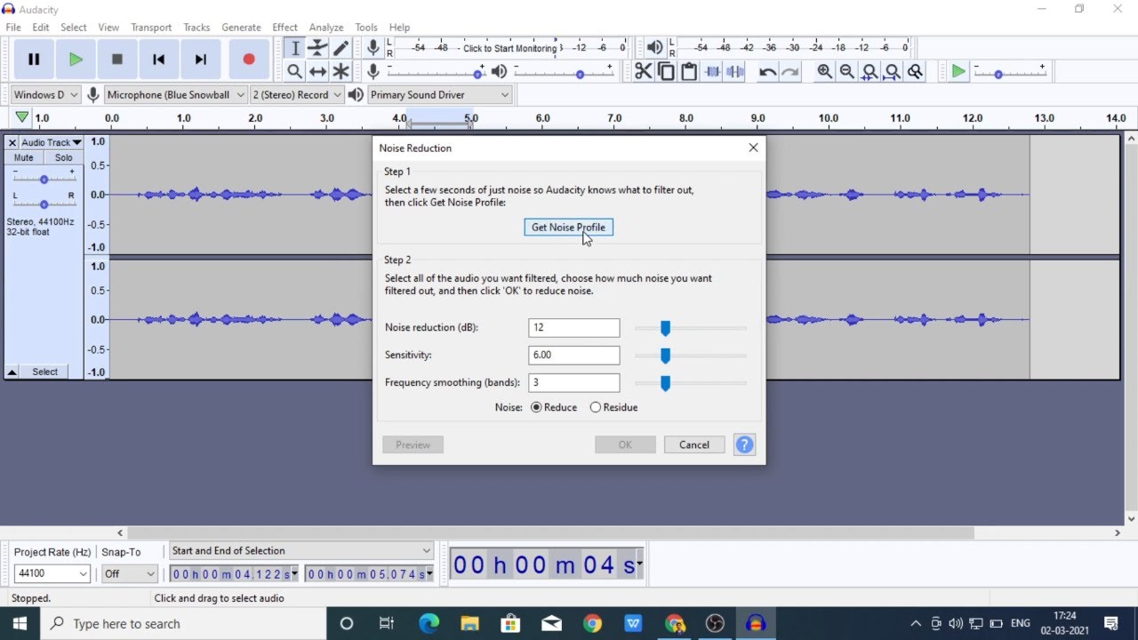Open the Generate menu
This screenshot has height=640, width=1138.
click(x=241, y=28)
